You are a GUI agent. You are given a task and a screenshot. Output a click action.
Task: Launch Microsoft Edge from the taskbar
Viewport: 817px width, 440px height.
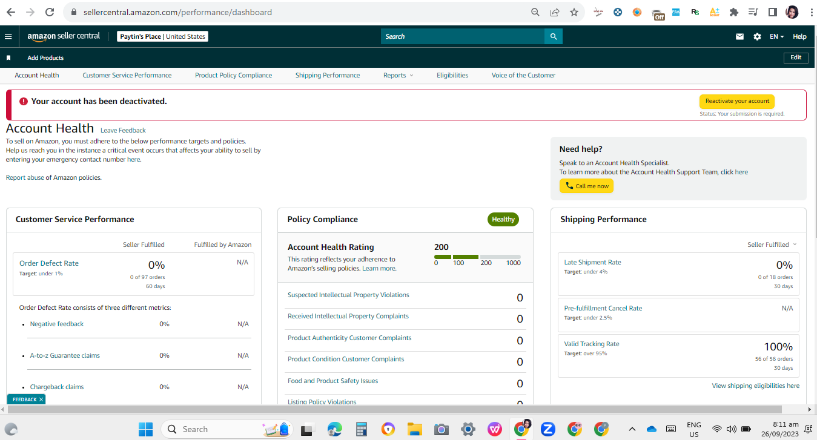335,429
